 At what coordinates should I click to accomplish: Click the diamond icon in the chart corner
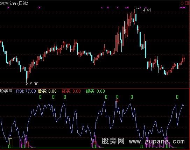pyautogui.click(x=182, y=3)
